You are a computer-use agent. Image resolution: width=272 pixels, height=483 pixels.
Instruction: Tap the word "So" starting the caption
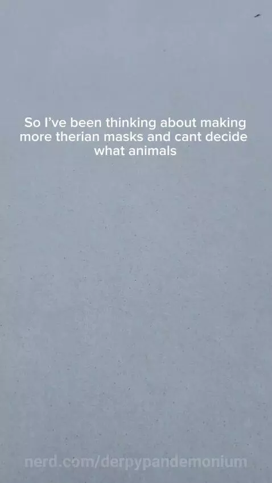32,123
